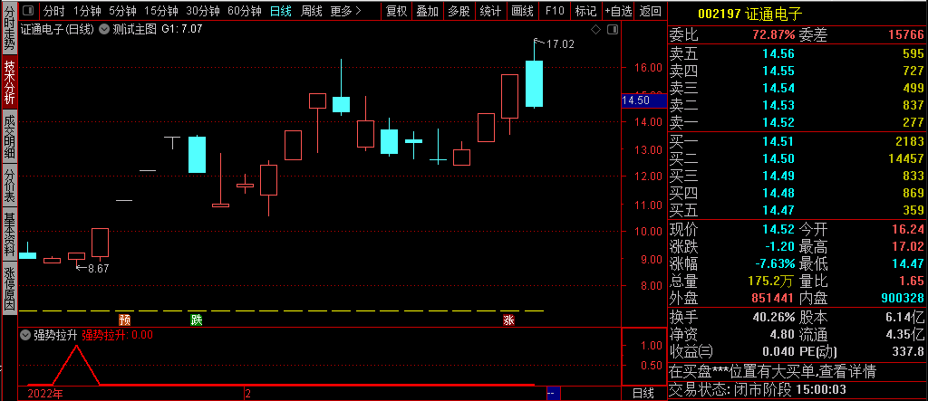
Task: Expand the 强势拉升 indicator dropdown arrow
Action: pyautogui.click(x=24, y=335)
